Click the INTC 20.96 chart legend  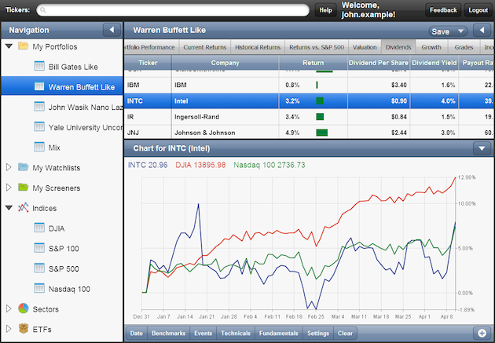(x=148, y=165)
